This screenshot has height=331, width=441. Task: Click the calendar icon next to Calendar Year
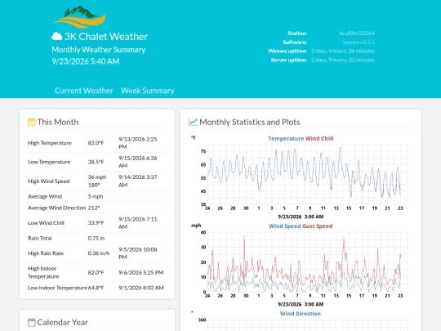click(x=32, y=322)
